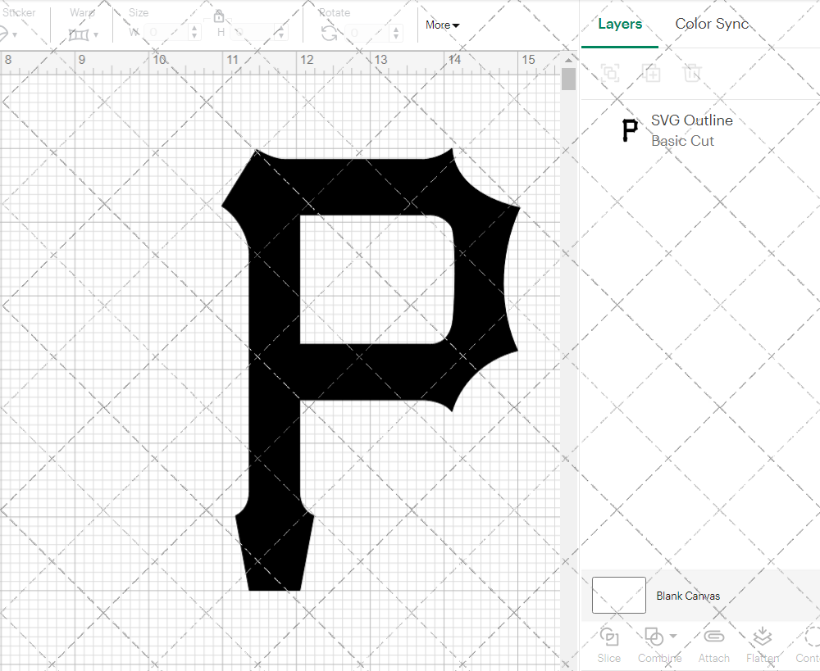This screenshot has width=820, height=671.
Task: Click the Attach tool
Action: tap(714, 646)
